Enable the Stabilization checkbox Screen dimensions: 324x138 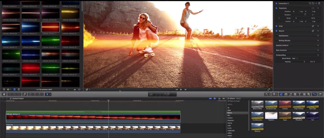[277, 36]
